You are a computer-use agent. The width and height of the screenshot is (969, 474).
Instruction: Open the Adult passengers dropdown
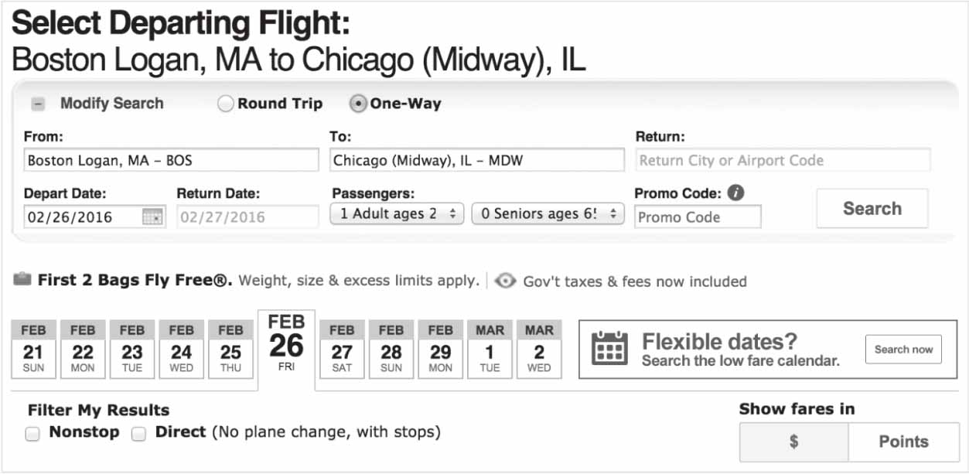point(397,214)
